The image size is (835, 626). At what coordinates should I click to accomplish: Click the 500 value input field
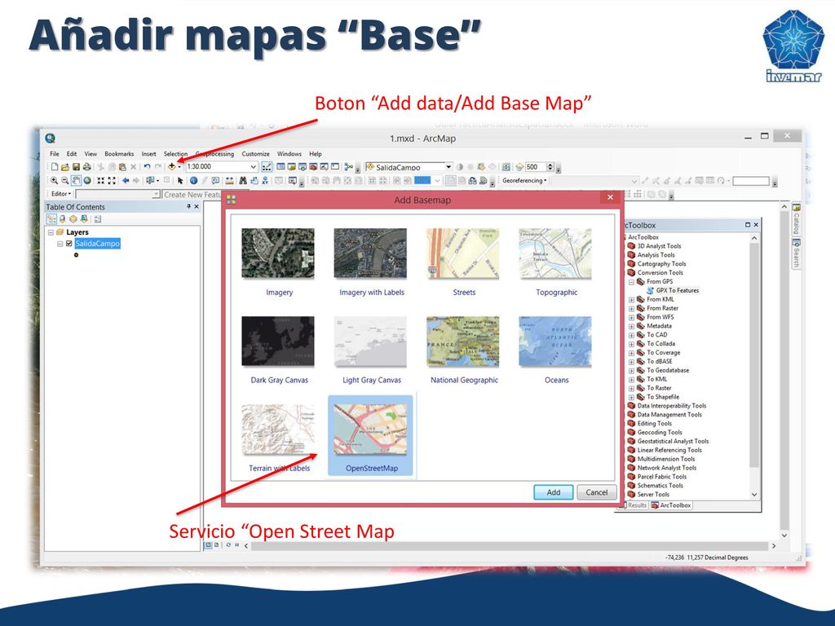(535, 166)
